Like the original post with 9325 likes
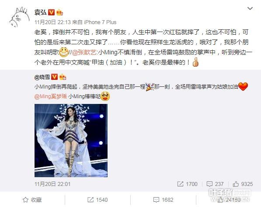 point(243,184)
